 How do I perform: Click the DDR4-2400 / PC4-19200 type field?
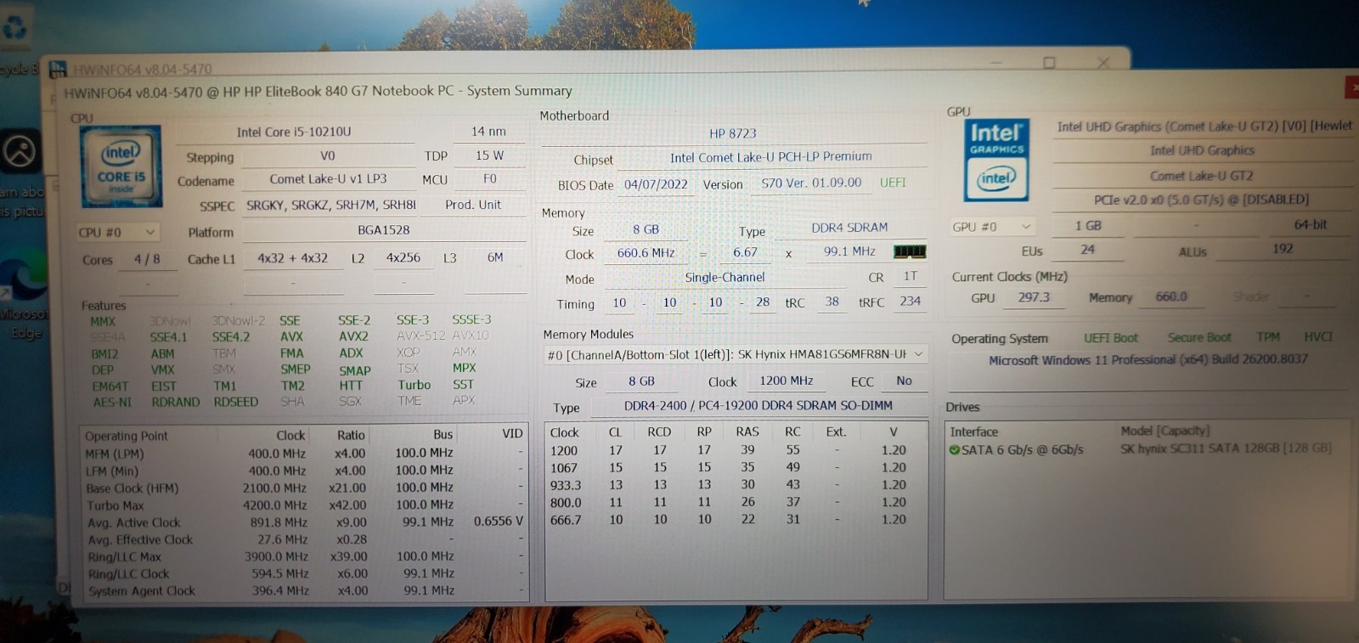pos(758,406)
